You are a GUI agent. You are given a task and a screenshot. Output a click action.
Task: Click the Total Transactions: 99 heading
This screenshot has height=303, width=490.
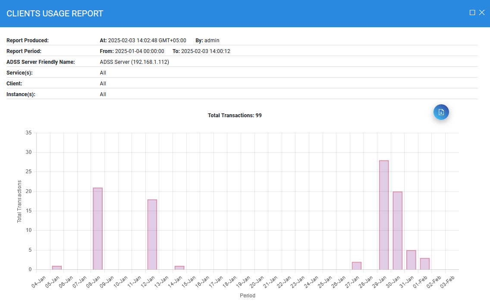235,116
